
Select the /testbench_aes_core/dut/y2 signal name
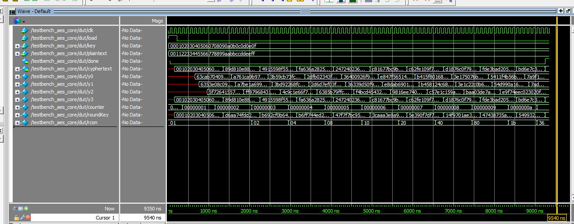pyautogui.click(x=62, y=92)
